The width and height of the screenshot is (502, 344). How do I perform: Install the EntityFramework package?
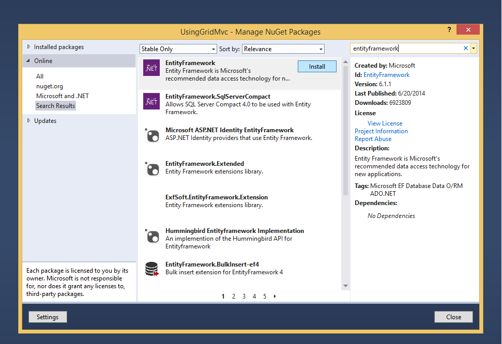[x=317, y=67]
